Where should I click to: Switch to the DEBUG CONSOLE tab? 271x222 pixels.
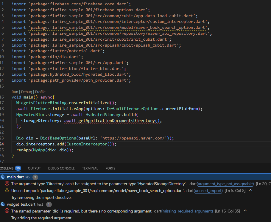coord(61,168)
